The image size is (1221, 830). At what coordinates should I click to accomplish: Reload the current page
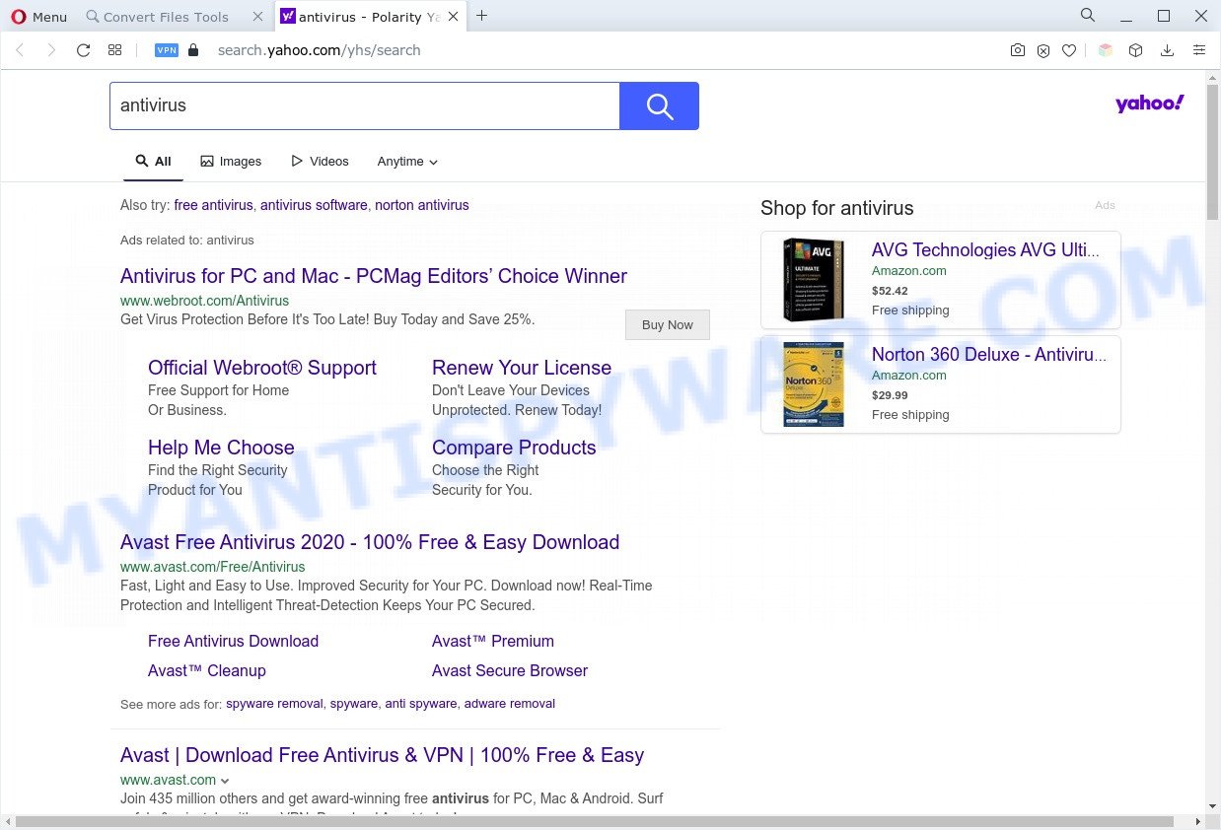84,50
